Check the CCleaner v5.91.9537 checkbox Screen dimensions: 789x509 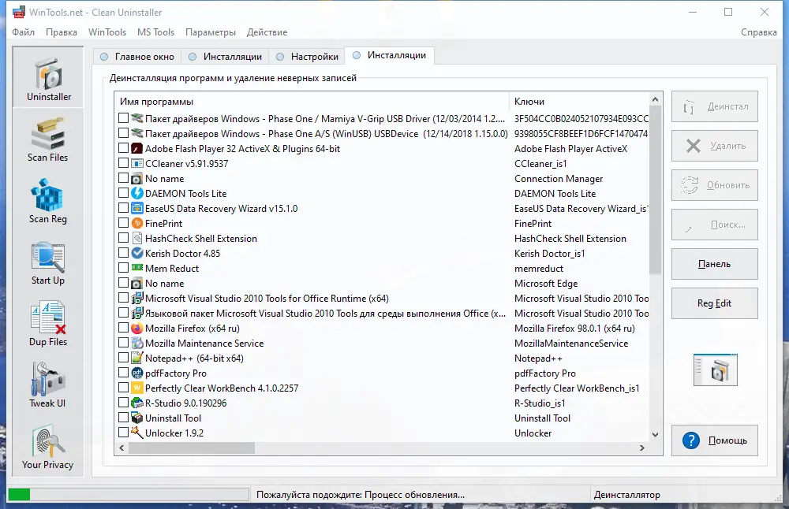(123, 163)
